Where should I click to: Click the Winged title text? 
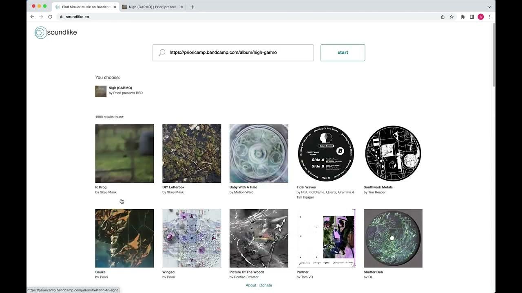coord(168,272)
